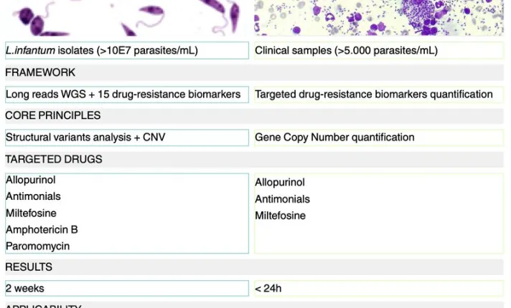The height and width of the screenshot is (308, 511).
Task: Click the Leishmania parasites microscopy image
Action: [x=127, y=17]
